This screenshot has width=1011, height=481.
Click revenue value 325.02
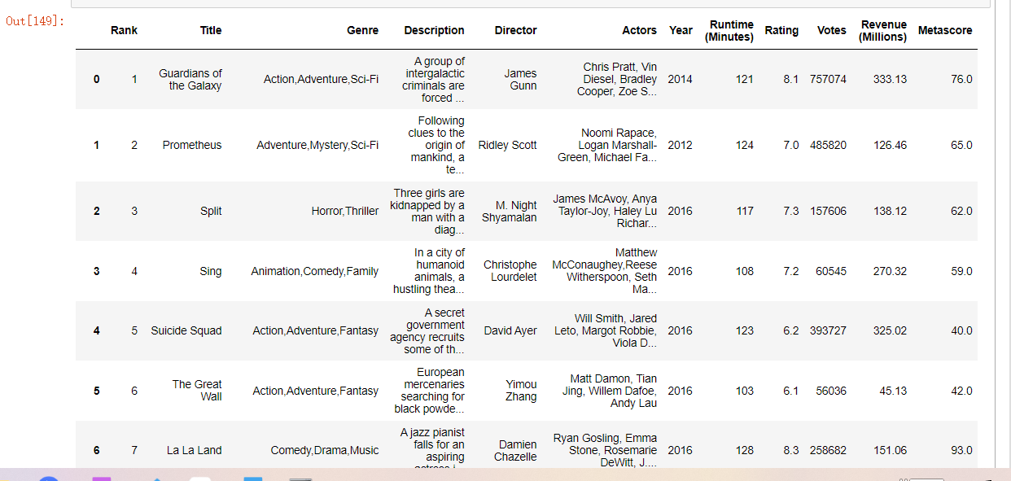point(890,330)
